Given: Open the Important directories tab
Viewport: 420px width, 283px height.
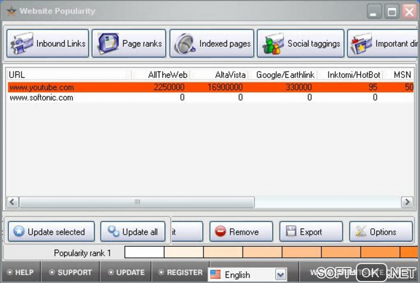Looking at the screenshot, I should pos(383,43).
